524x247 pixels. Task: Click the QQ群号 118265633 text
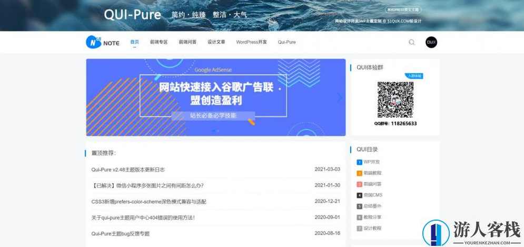[396, 124]
